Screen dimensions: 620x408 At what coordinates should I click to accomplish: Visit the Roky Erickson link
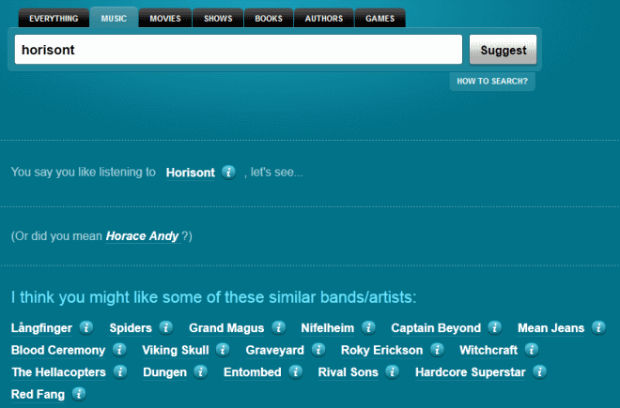point(381,350)
